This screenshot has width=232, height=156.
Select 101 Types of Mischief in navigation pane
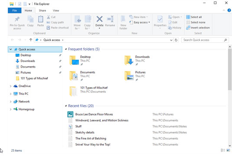pos(34,78)
